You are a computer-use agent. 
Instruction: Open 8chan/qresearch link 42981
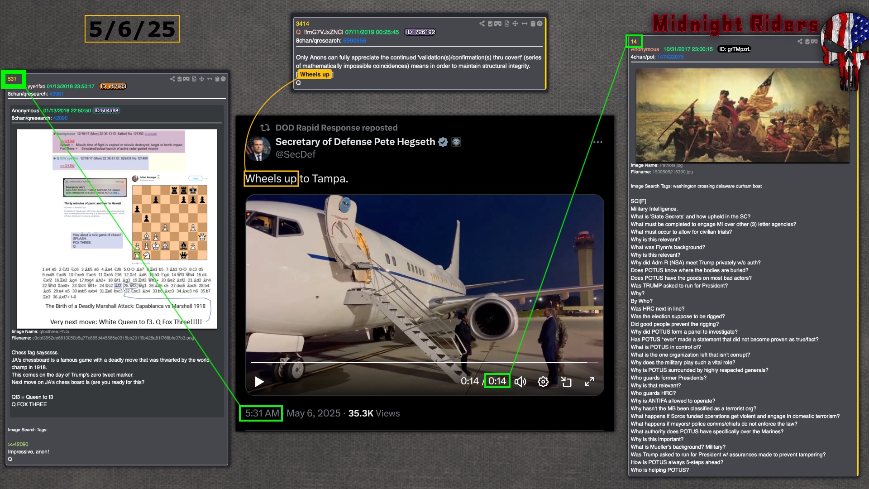(x=57, y=94)
